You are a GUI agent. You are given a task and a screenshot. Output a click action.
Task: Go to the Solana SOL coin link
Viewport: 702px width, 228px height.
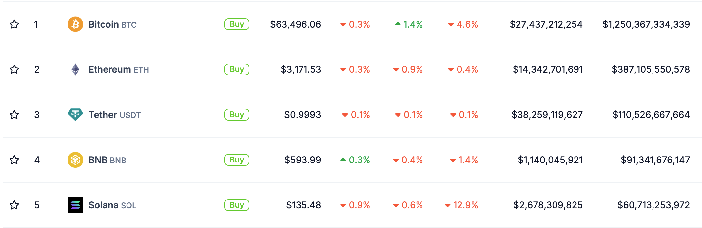(112, 205)
